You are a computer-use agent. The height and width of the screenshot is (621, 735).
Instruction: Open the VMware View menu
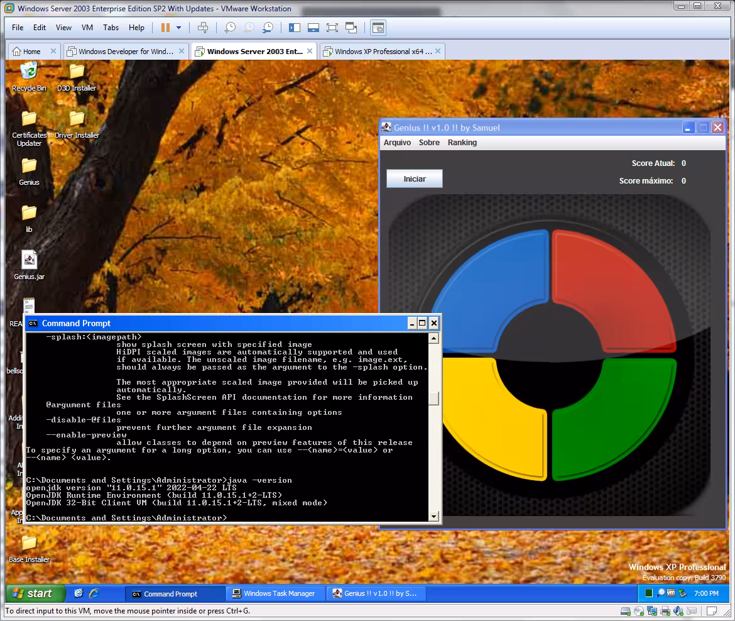pos(63,28)
